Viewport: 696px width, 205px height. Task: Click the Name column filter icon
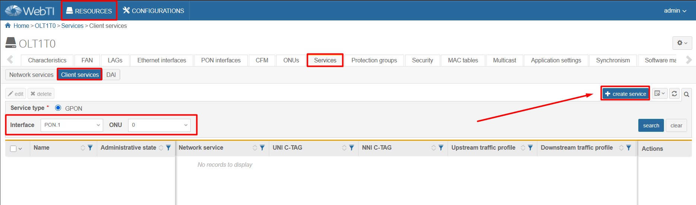[90, 148]
